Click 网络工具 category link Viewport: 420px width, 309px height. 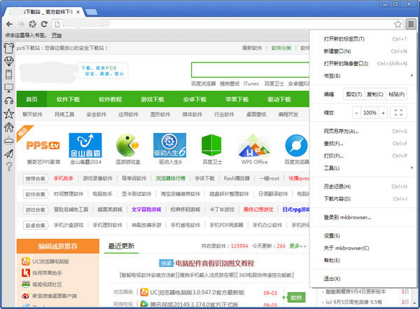point(64,114)
